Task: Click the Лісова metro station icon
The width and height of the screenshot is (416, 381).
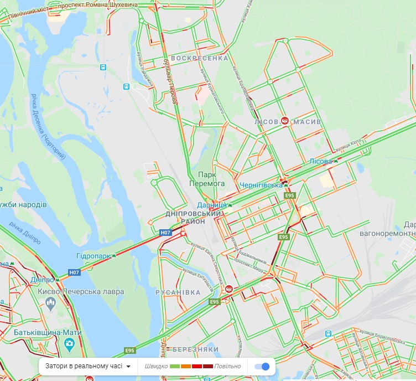Action: tap(336, 161)
